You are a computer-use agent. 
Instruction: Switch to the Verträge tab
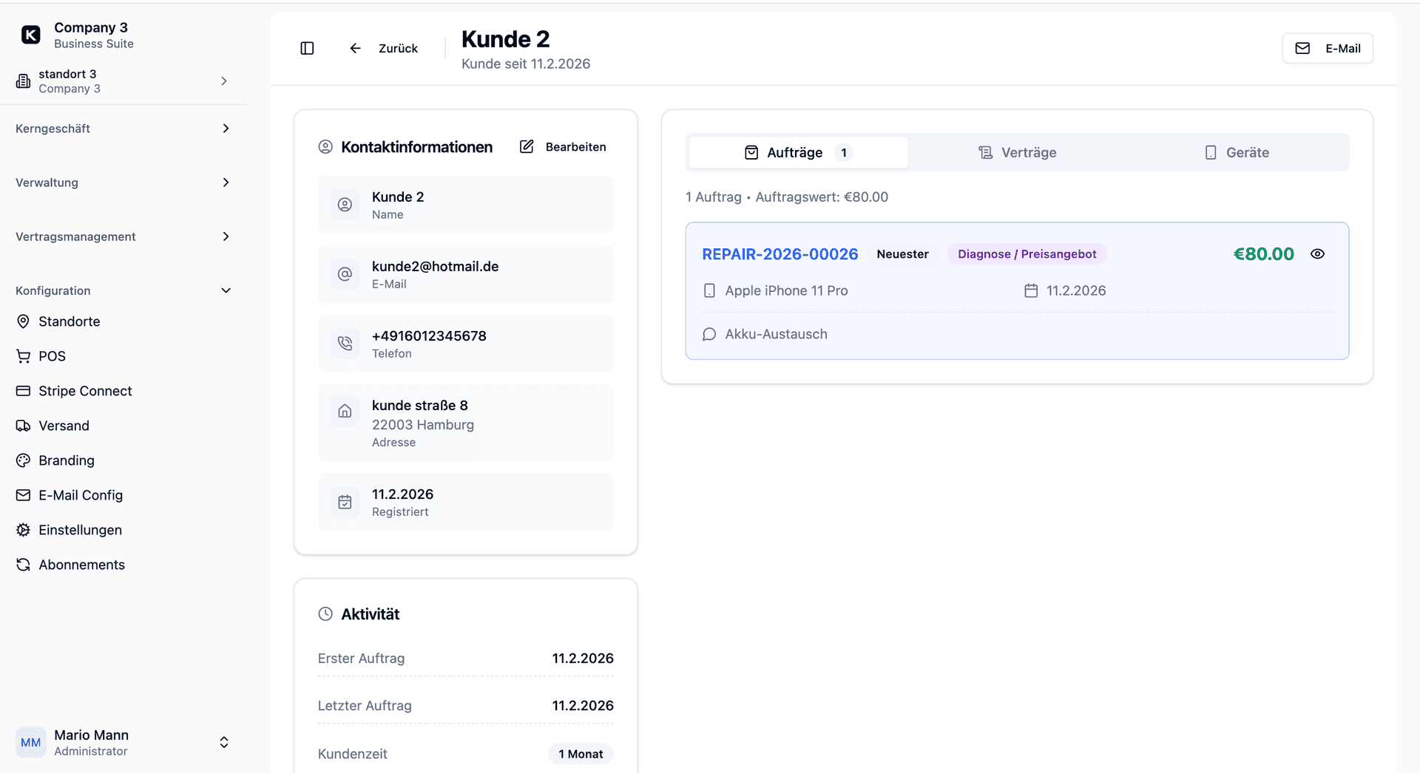tap(1018, 152)
